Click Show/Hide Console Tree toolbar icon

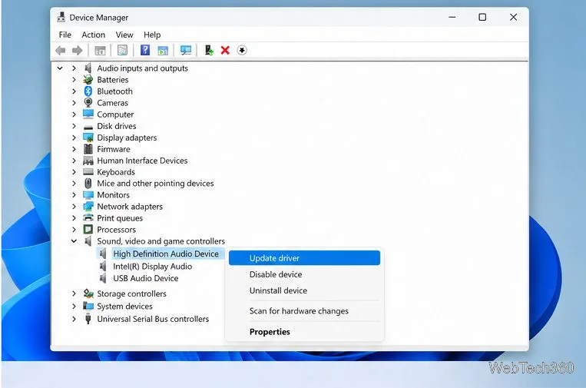pos(100,50)
